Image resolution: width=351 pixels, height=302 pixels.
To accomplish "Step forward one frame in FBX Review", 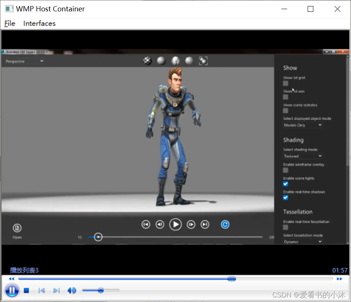I will 191,225.
